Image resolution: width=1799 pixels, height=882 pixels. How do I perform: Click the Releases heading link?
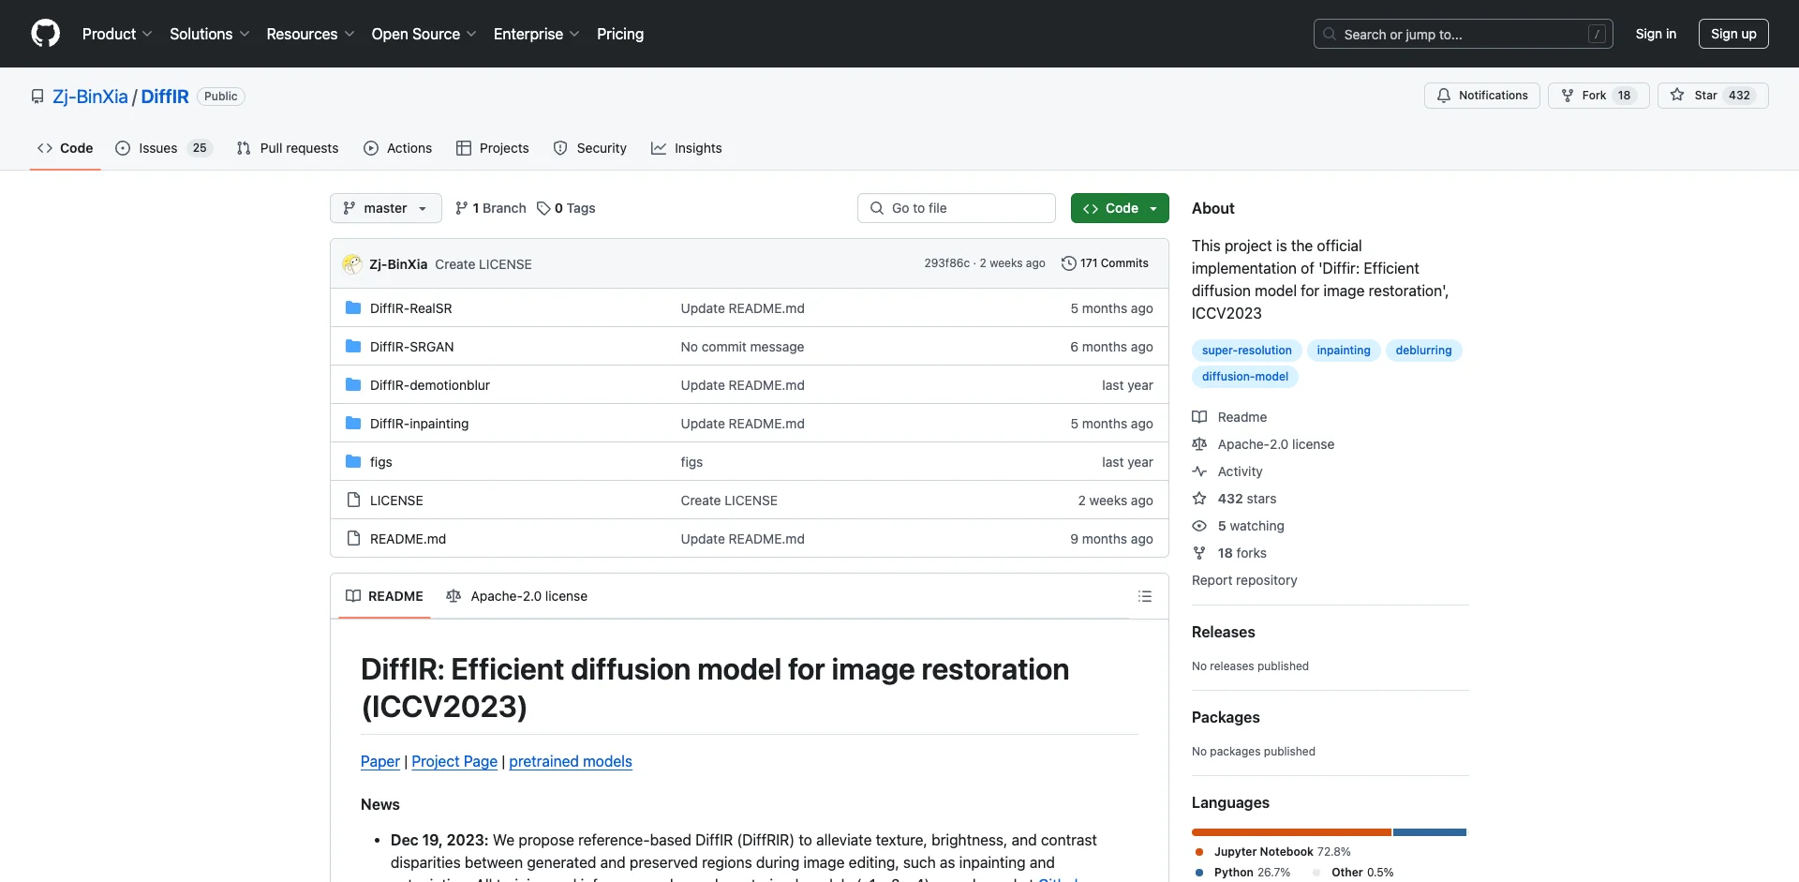tap(1223, 632)
